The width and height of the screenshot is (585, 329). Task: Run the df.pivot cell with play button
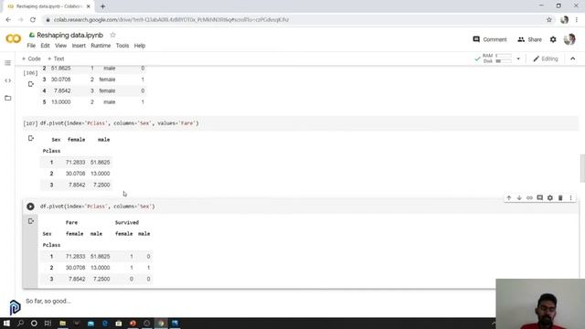click(30, 207)
